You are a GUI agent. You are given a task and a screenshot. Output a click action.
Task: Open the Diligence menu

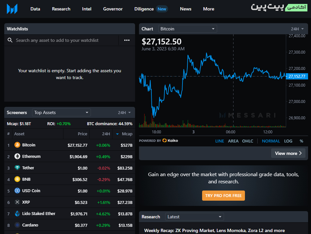point(144,9)
